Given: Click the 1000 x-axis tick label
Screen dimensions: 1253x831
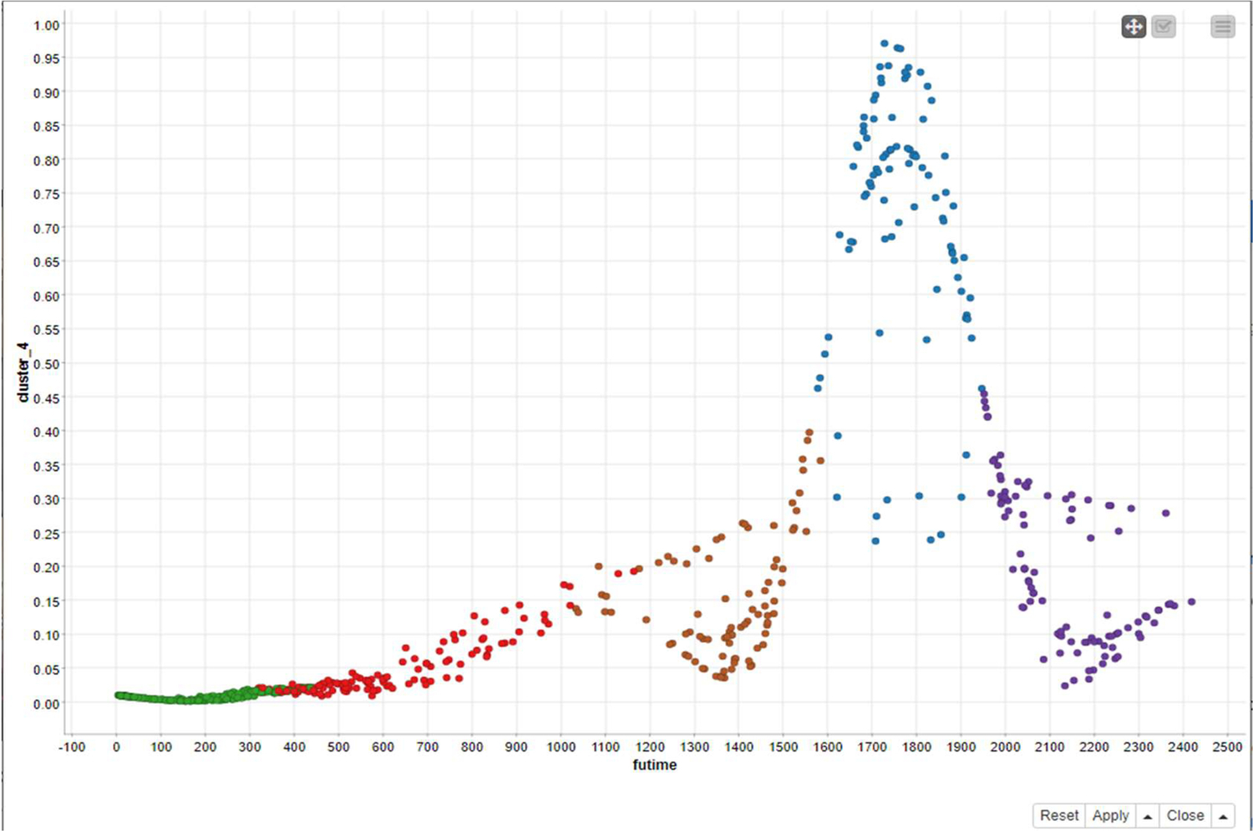Looking at the screenshot, I should (561, 747).
